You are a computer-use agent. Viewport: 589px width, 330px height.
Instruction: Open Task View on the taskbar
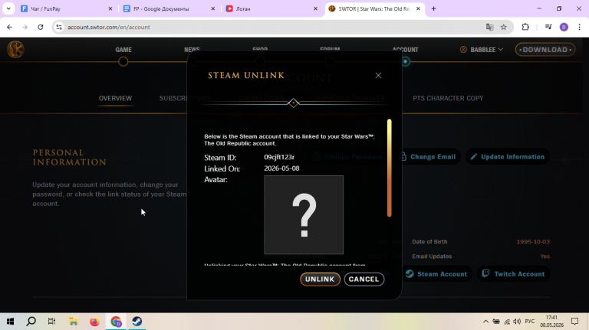point(52,322)
